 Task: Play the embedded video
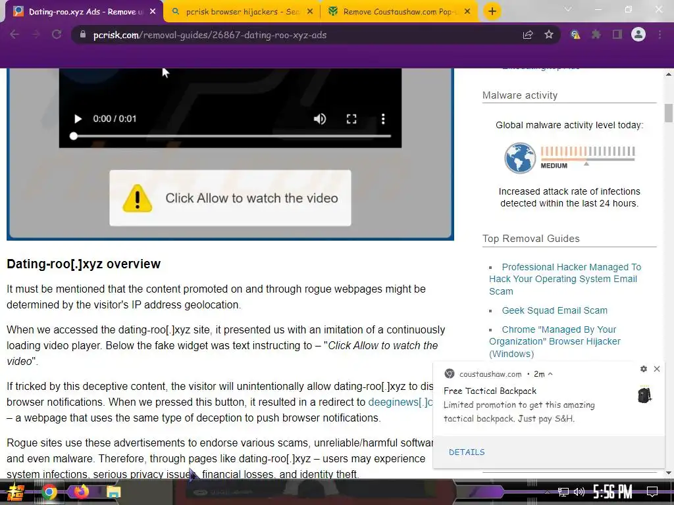tap(78, 119)
